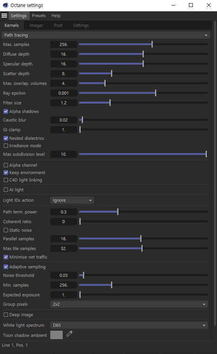The height and width of the screenshot is (354, 217).
Task: Click the Min. samples 256 field
Action: (x=64, y=285)
